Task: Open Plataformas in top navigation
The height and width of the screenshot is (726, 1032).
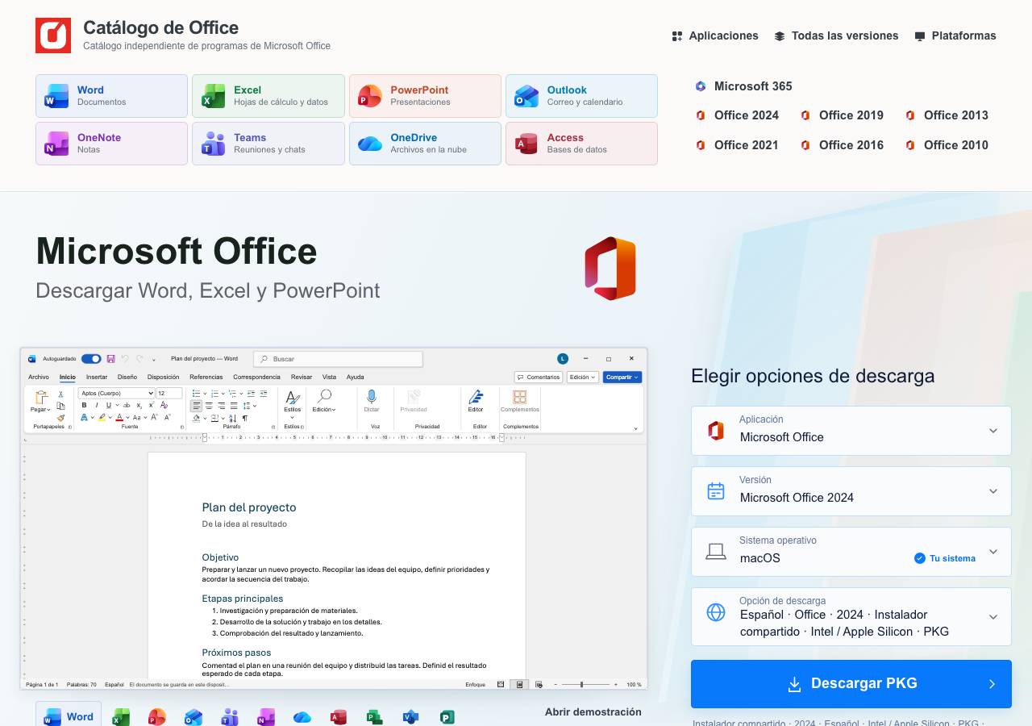Action: click(955, 35)
